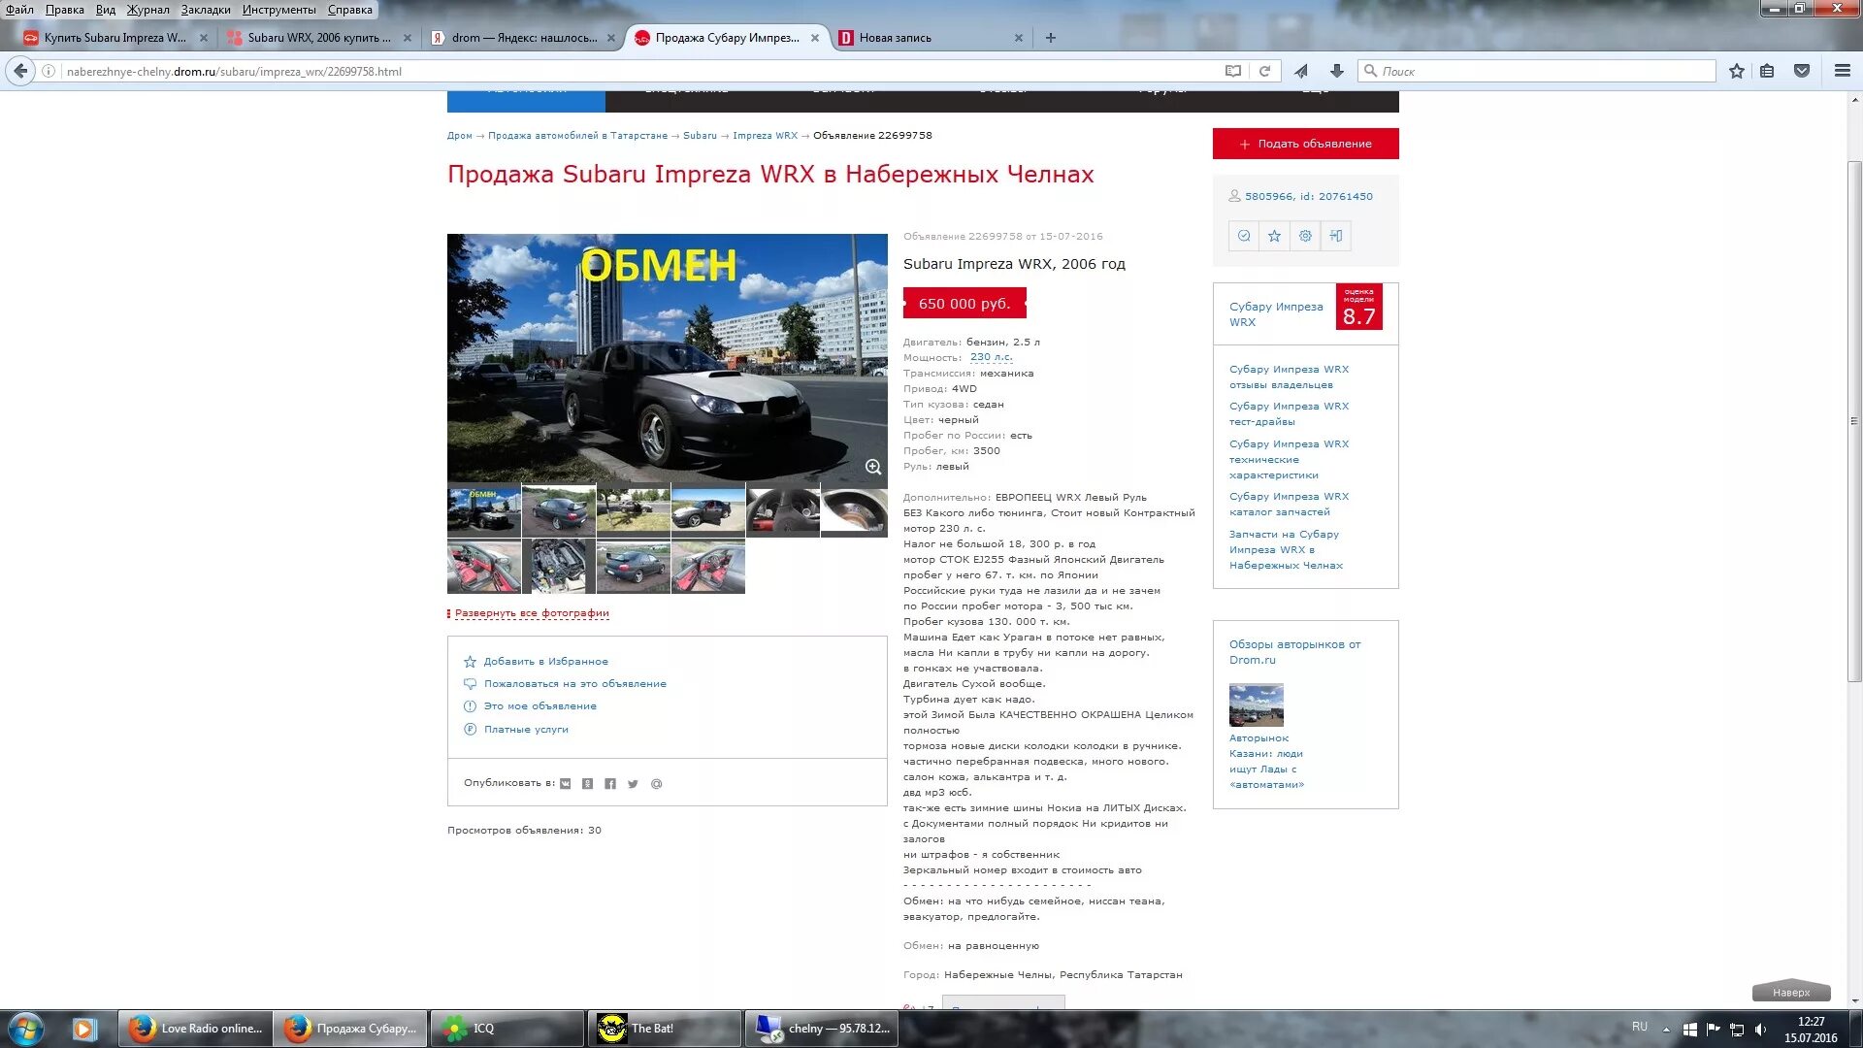
Task: Add listing to Избранное
Action: tap(545, 662)
